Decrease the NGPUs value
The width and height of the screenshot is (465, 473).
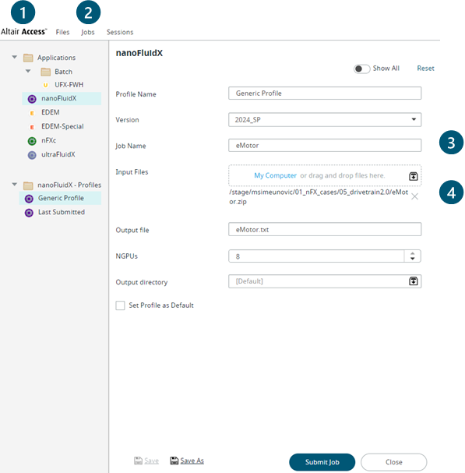(x=413, y=259)
